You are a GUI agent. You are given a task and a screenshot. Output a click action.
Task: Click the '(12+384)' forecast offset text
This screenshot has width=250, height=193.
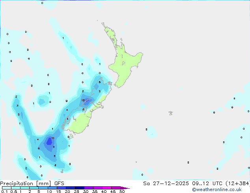(238, 184)
